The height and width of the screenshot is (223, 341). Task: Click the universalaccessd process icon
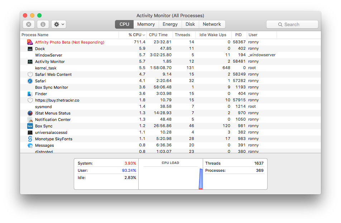(x=30, y=132)
